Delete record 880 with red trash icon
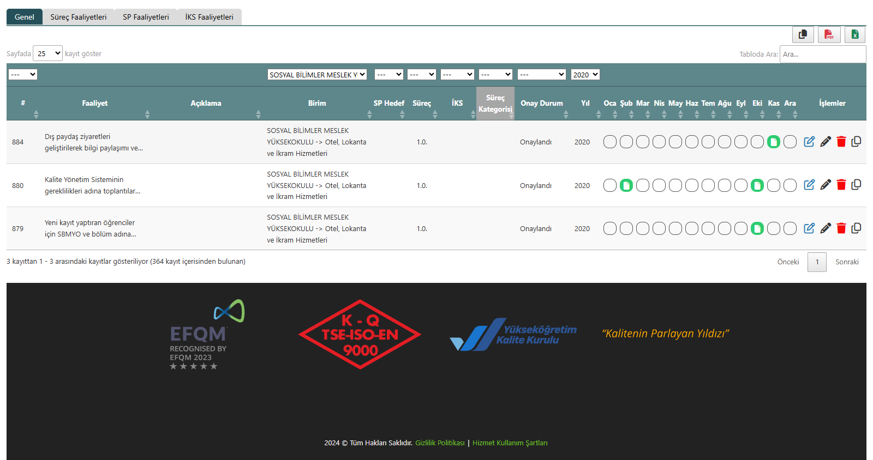The image size is (873, 460). pyautogui.click(x=841, y=185)
